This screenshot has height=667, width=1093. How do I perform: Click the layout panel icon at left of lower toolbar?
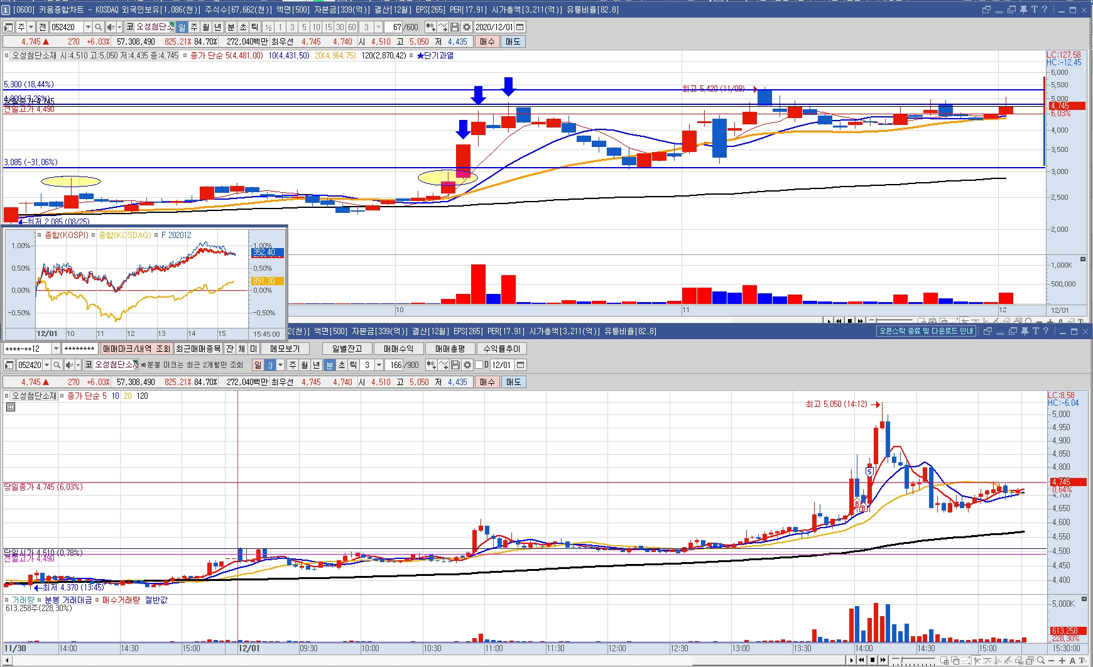(9, 365)
